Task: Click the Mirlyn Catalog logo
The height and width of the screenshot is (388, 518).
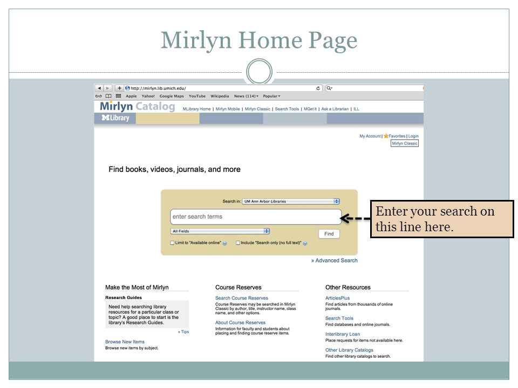Action: [138, 106]
